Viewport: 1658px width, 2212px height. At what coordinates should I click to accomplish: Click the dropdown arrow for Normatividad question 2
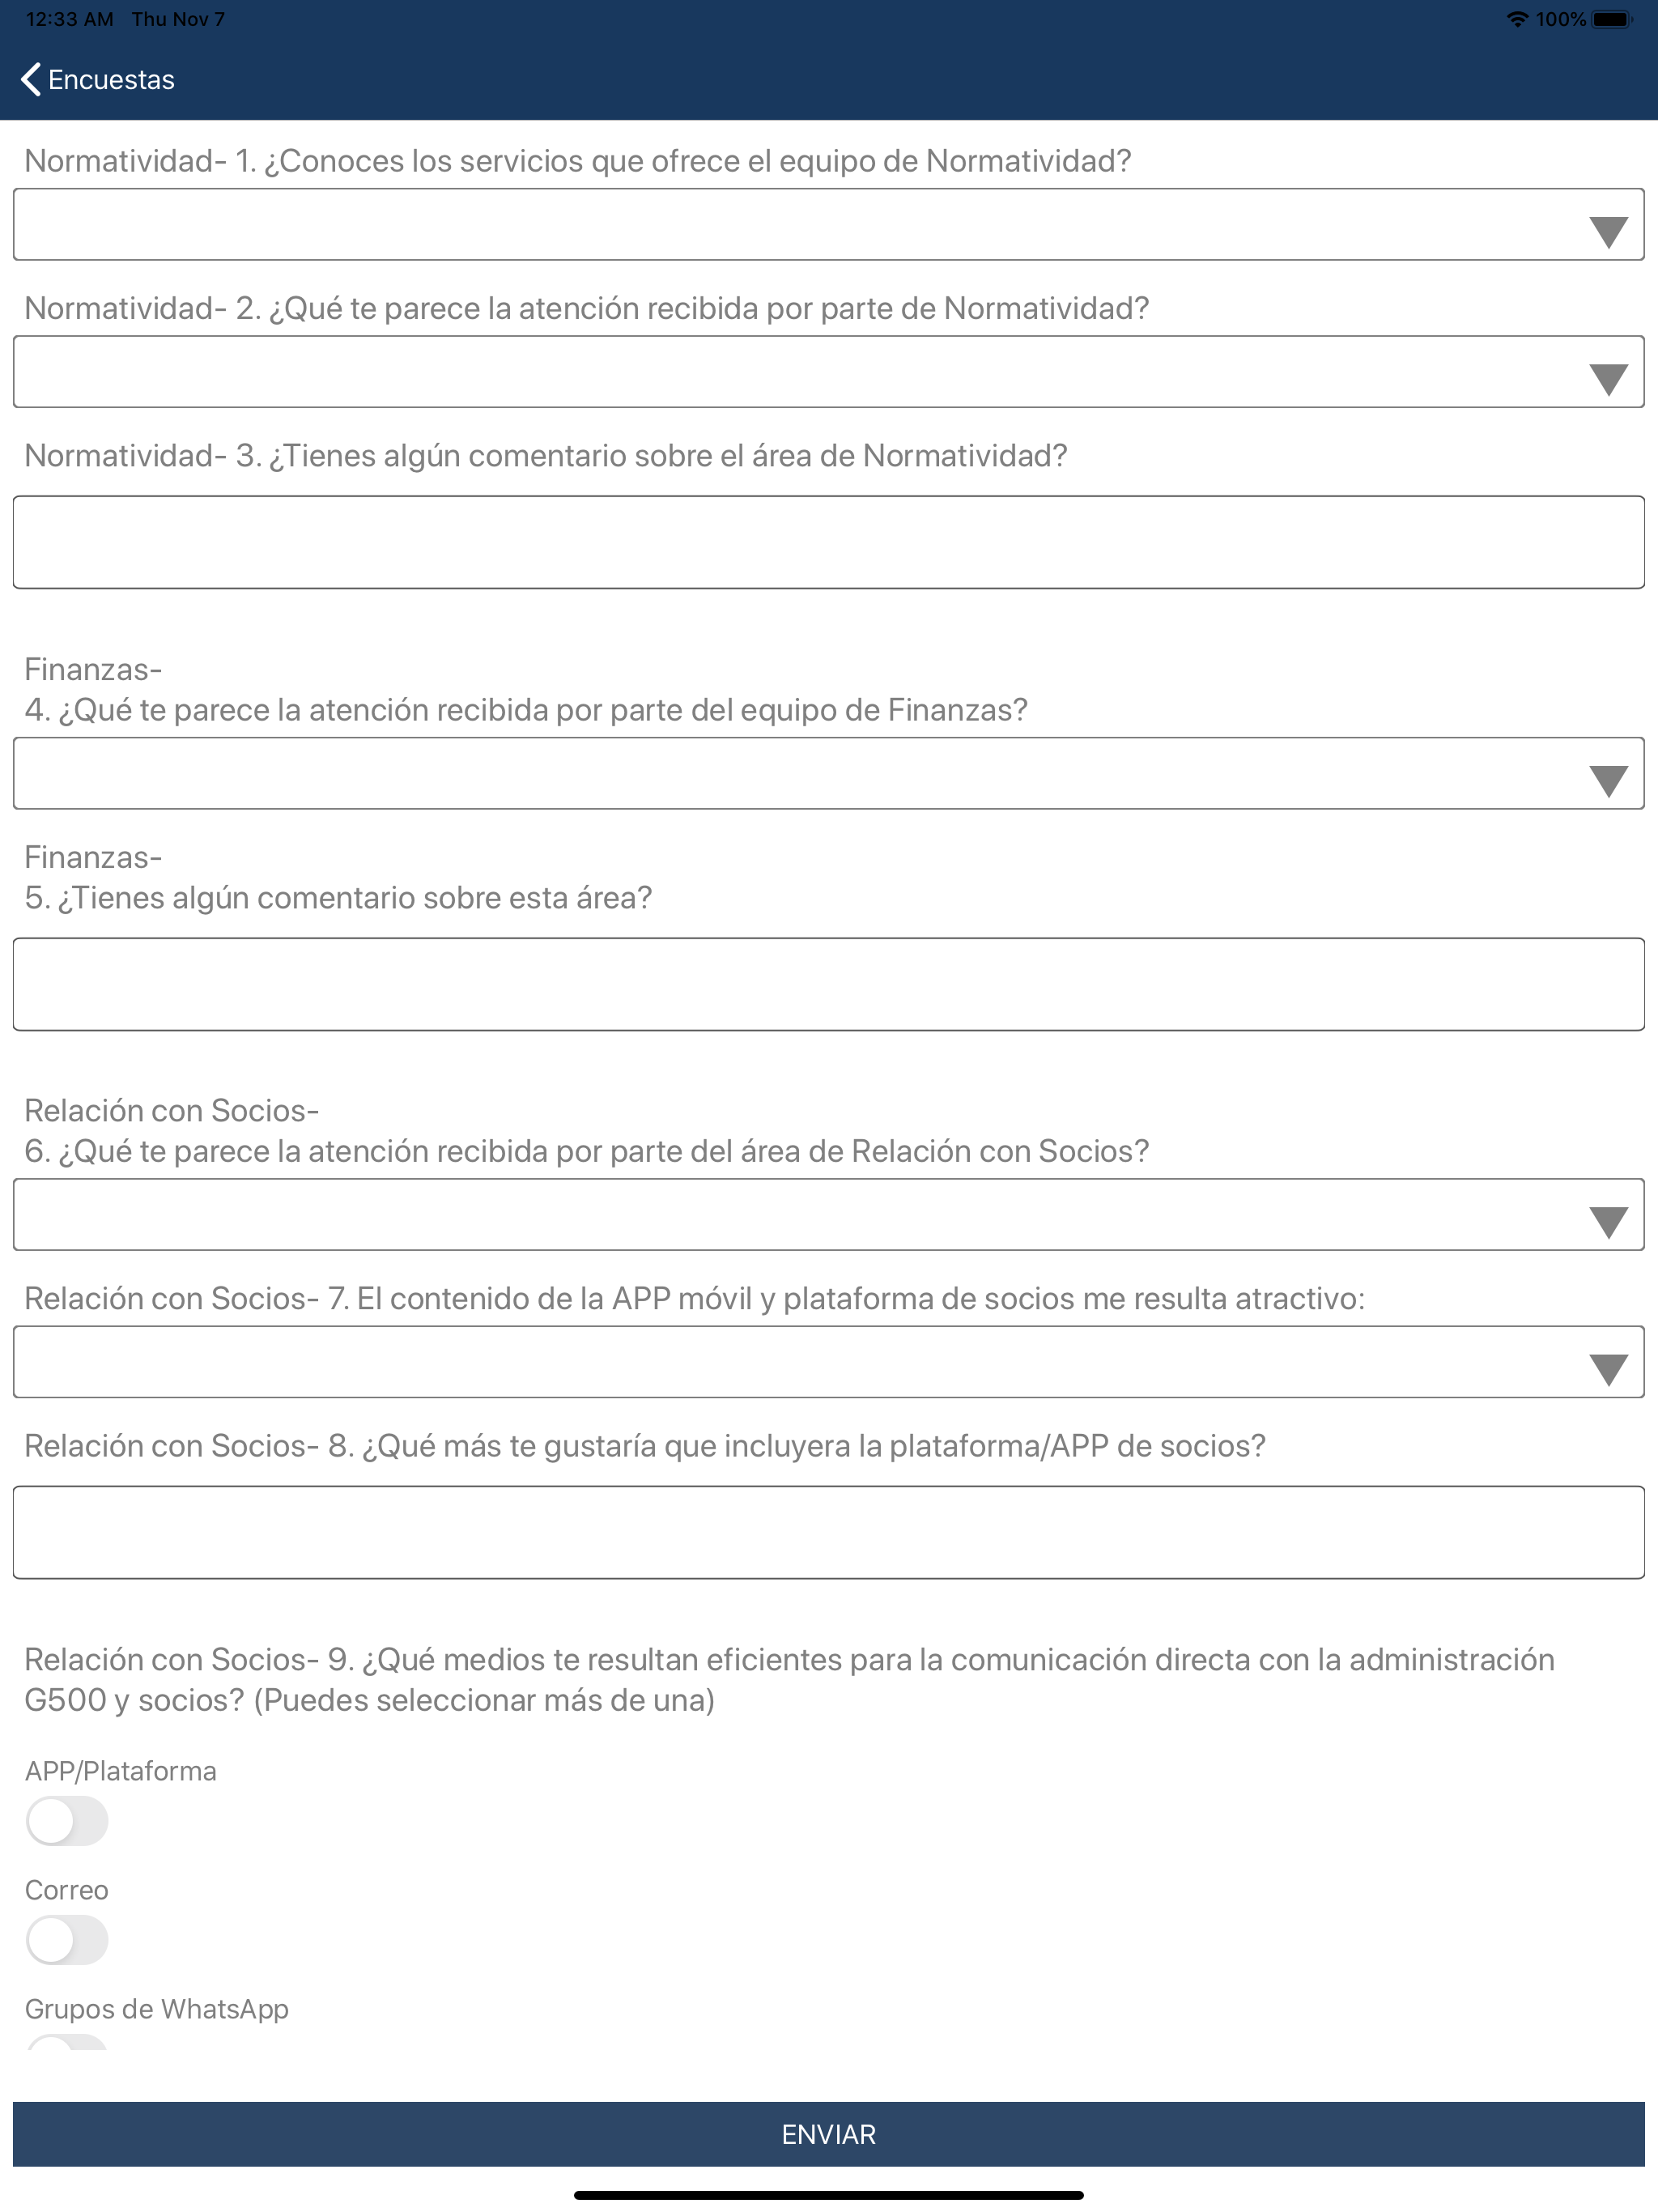pos(1608,379)
